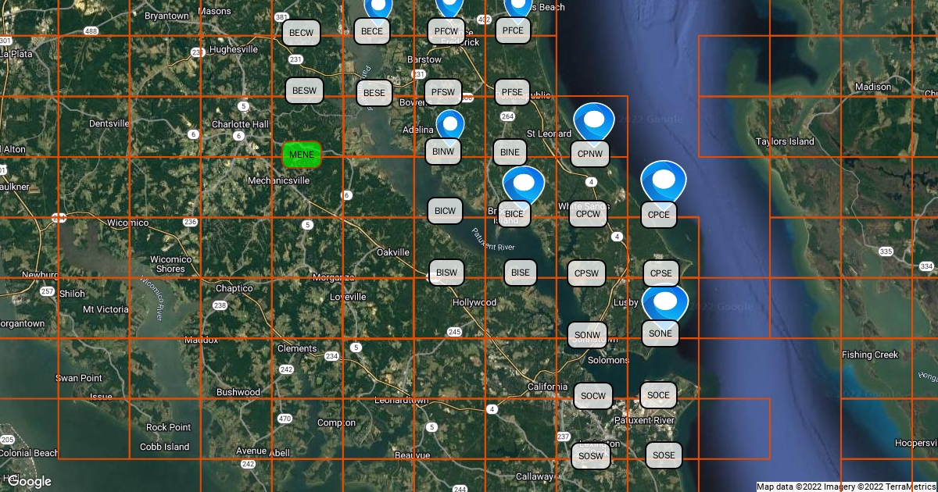
Task: Open the PFSE quadrant label
Action: coord(512,92)
